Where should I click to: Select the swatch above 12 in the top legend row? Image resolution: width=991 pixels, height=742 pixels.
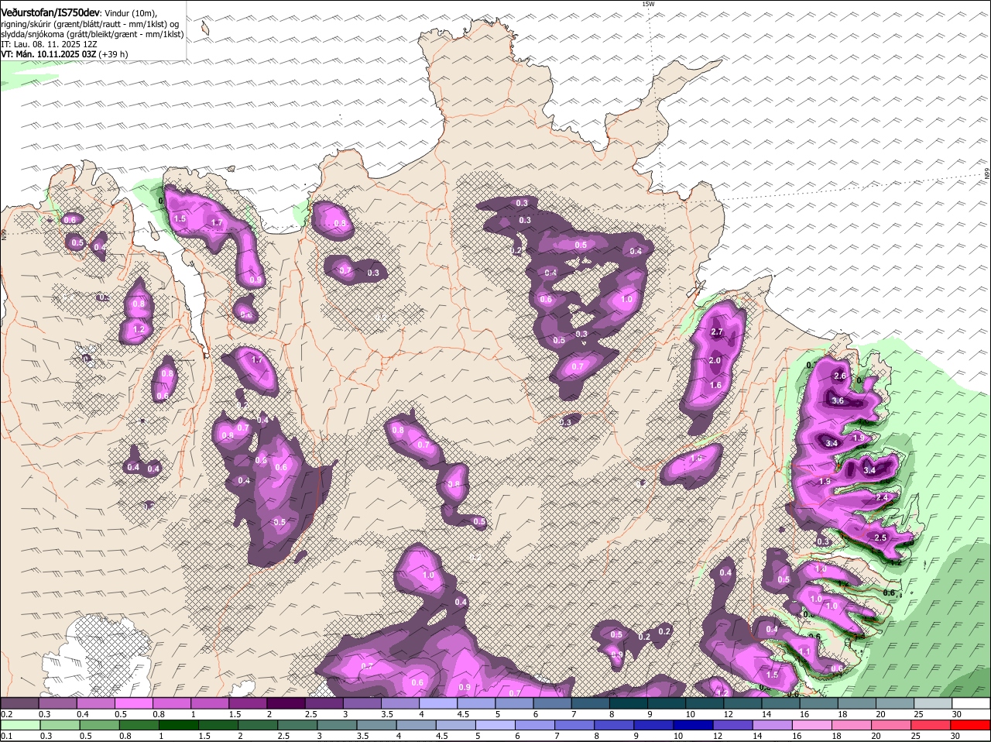(x=743, y=702)
